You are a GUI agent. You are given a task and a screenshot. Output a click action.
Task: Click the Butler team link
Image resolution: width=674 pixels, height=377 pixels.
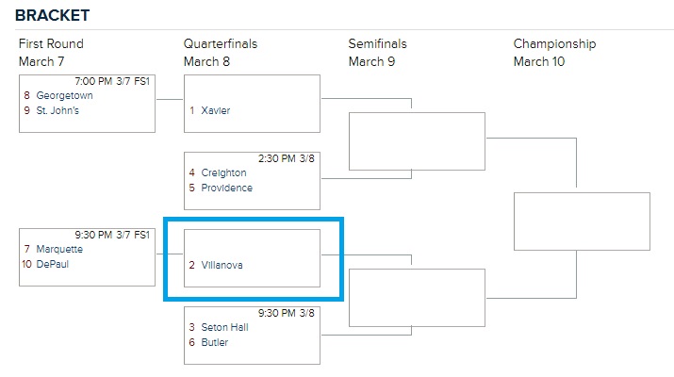[214, 342]
